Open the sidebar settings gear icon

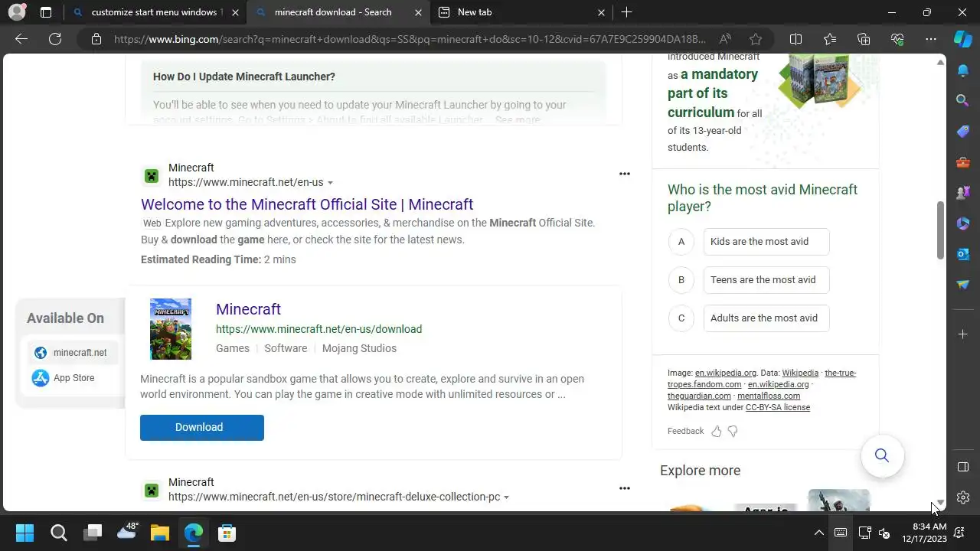(x=963, y=497)
